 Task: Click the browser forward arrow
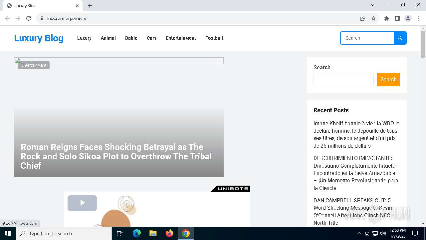[18, 18]
